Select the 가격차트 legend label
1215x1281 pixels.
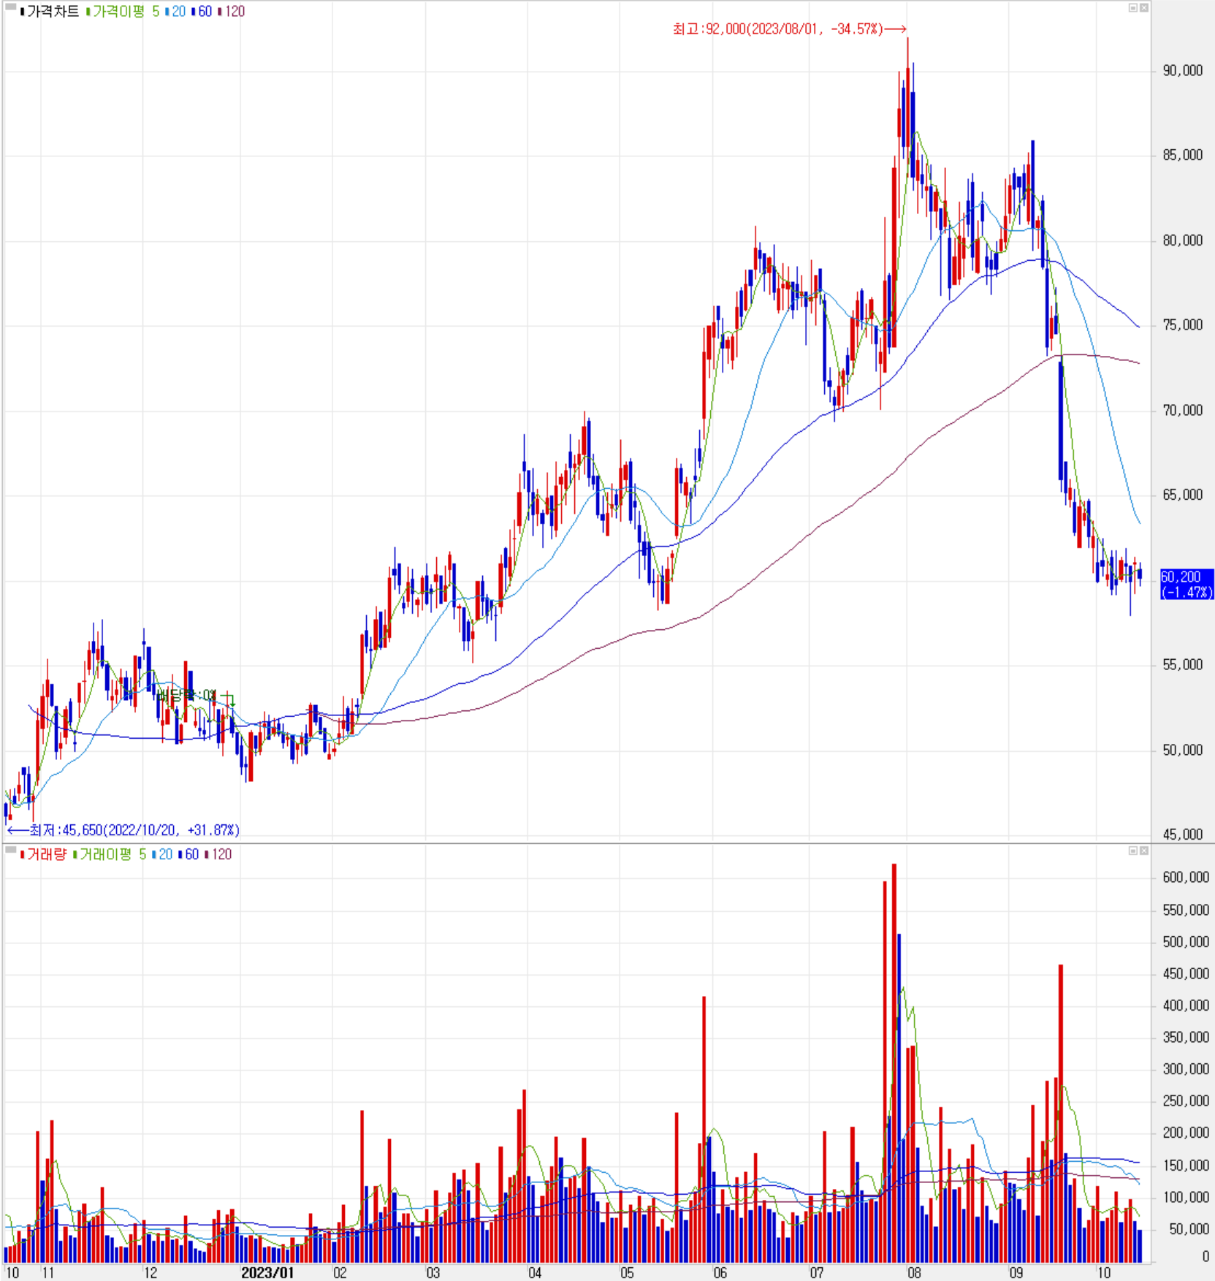point(53,12)
